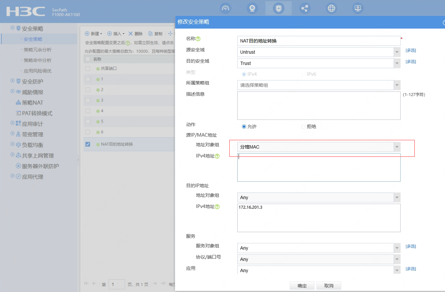The width and height of the screenshot is (445, 292).
Task: Select the NAT目的地址转换 policy row name
Action: [x=117, y=144]
